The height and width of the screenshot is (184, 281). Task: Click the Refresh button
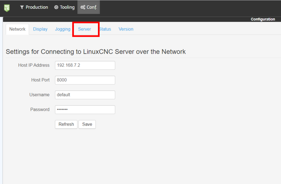[66, 124]
